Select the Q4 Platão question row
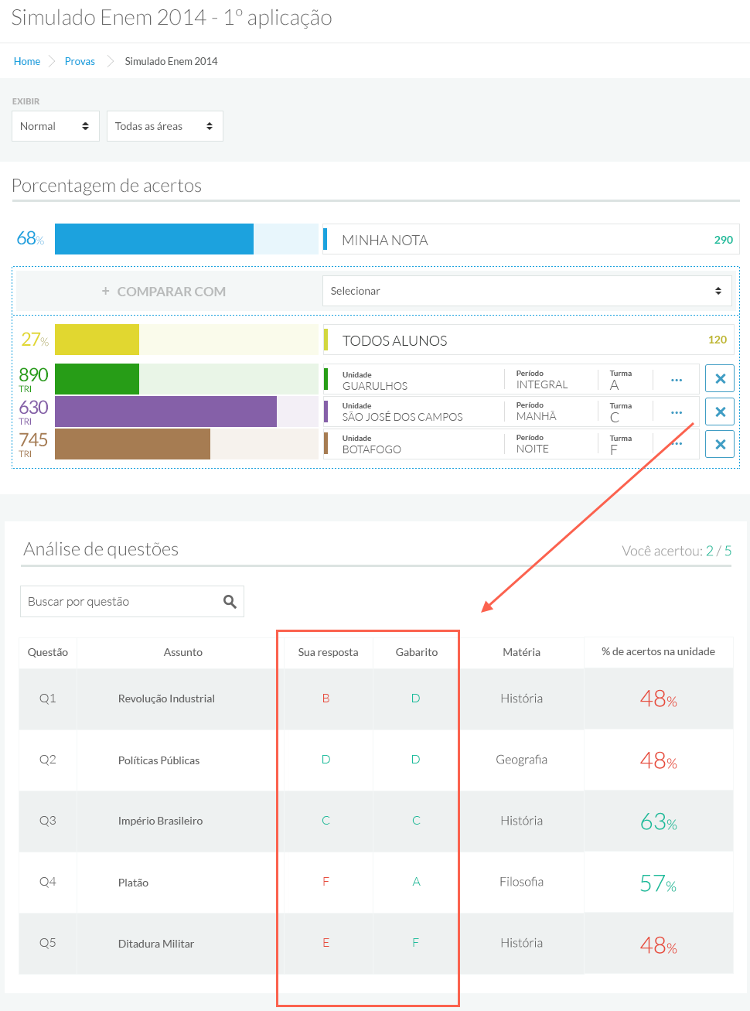 (x=133, y=883)
